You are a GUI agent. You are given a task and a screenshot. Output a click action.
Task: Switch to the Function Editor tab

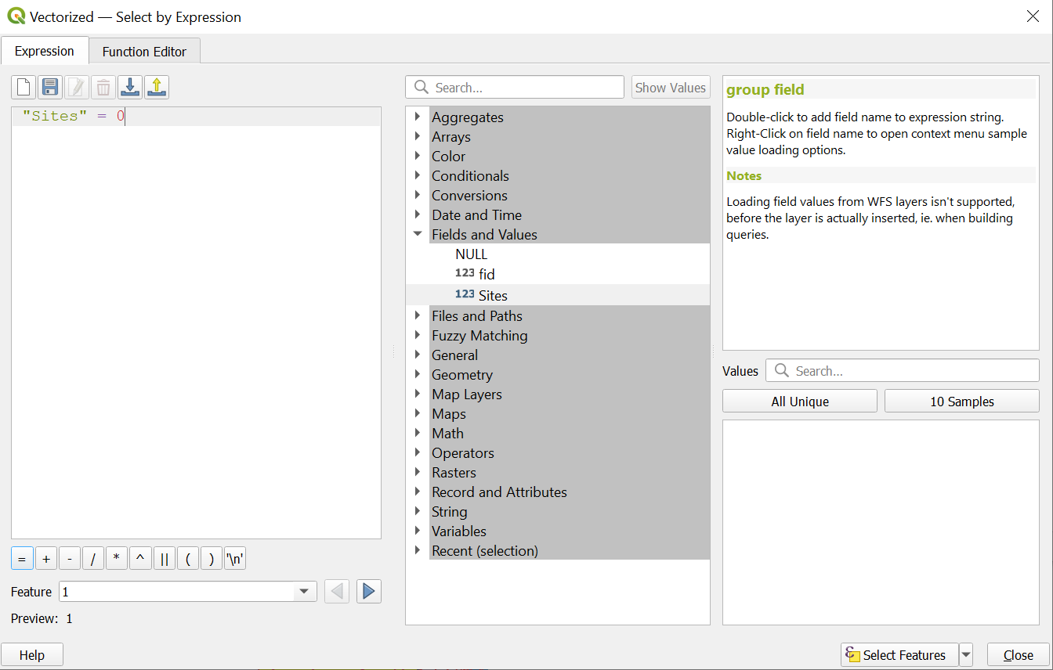(x=144, y=52)
